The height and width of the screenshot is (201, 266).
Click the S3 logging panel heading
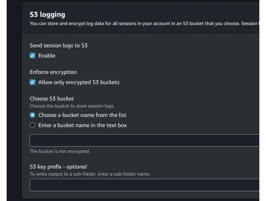pyautogui.click(x=47, y=14)
